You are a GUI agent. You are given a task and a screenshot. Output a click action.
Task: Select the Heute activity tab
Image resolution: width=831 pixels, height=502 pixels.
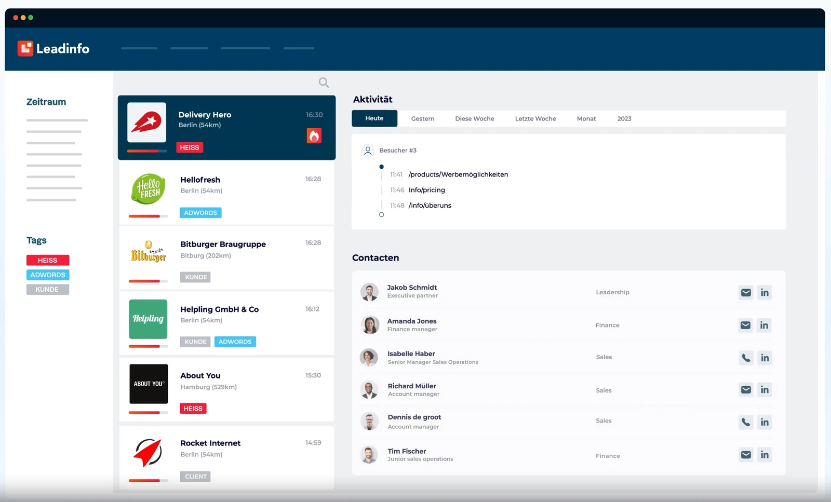pyautogui.click(x=374, y=118)
